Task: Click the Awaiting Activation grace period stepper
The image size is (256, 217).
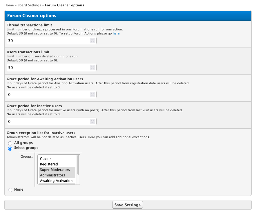Action: [x=92, y=94]
